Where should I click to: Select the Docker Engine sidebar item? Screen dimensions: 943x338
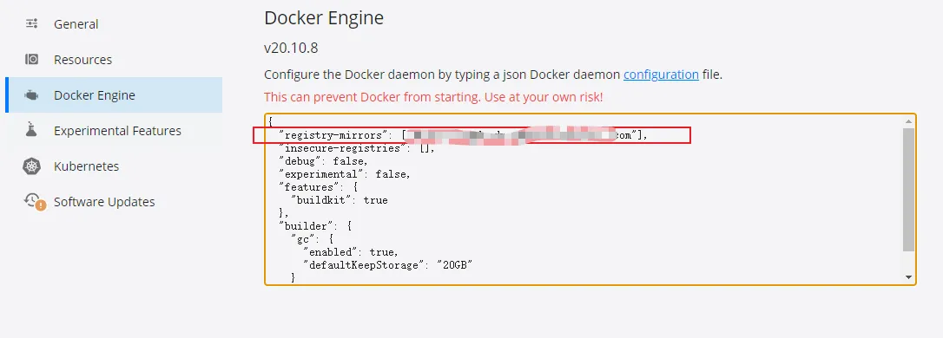click(114, 94)
